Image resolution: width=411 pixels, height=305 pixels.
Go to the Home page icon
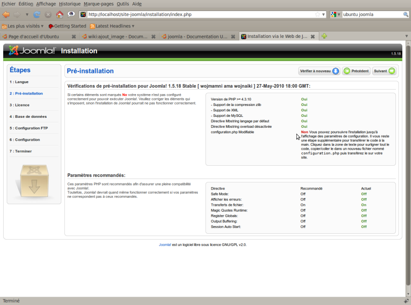pyautogui.click(x=59, y=14)
